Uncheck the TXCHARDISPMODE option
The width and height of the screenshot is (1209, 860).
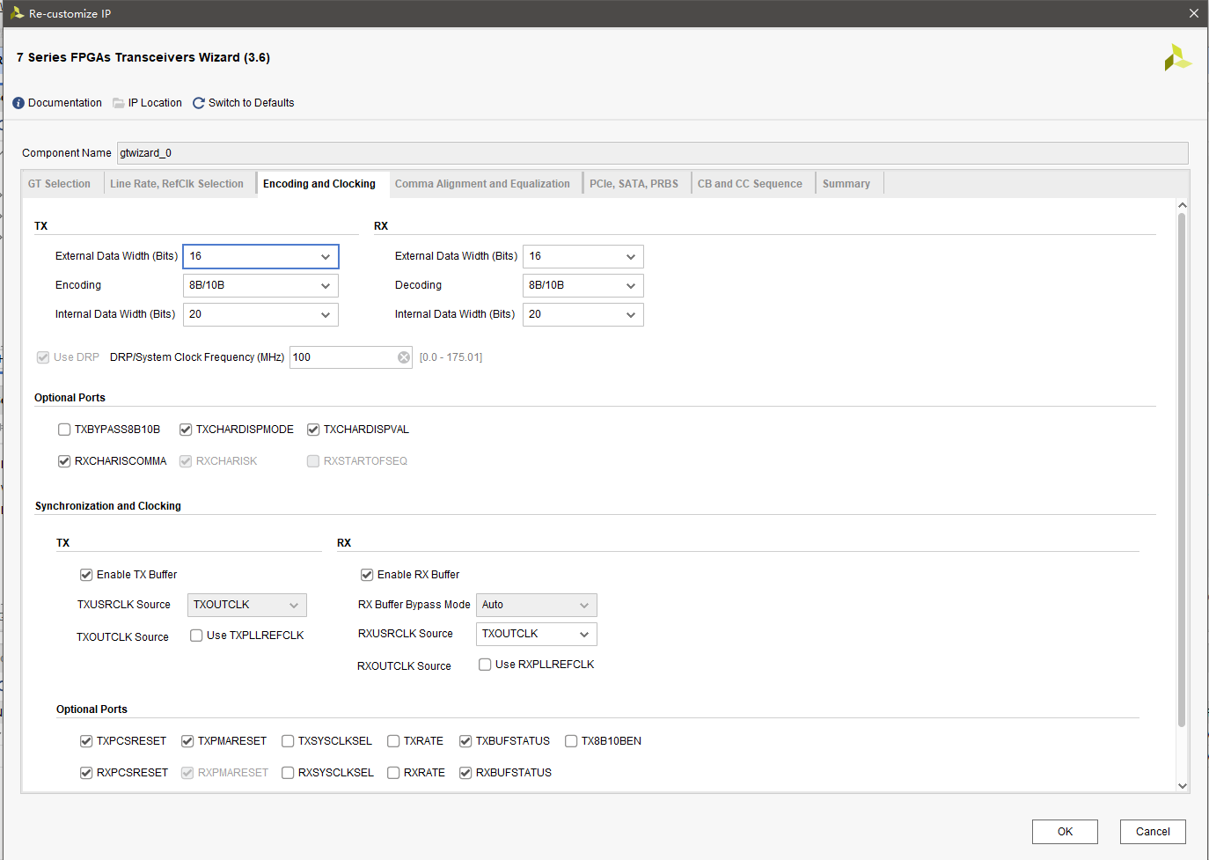pos(186,430)
